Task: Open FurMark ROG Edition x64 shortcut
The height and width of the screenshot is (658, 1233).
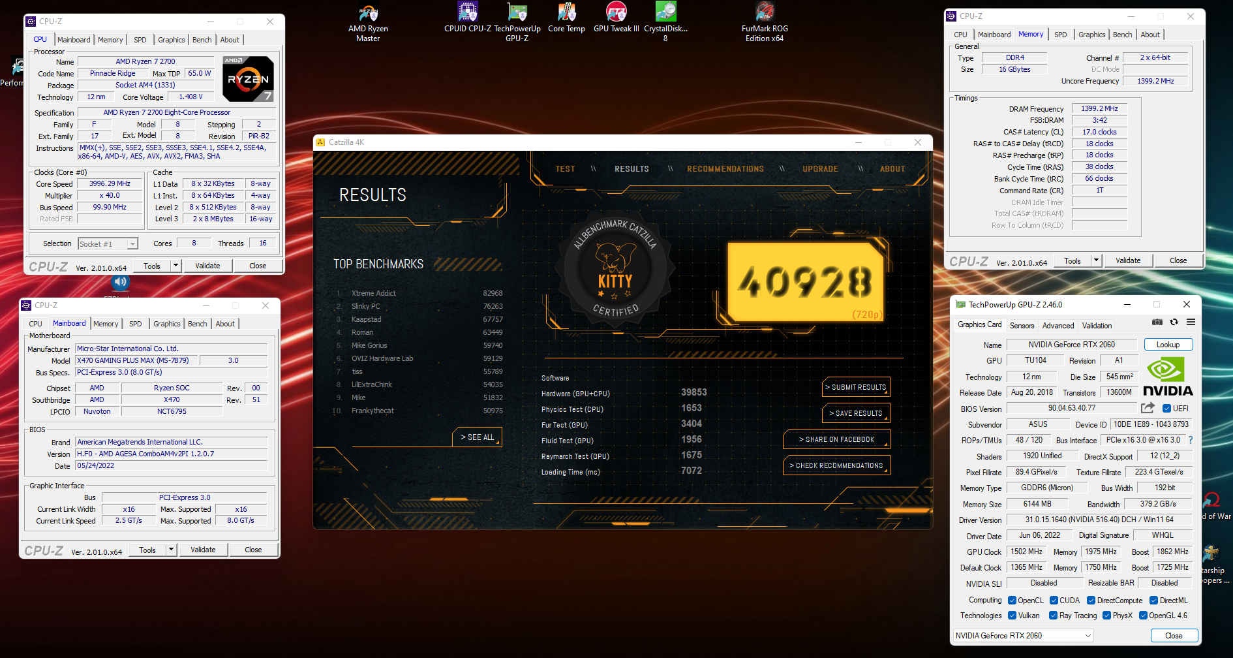Action: pos(765,23)
